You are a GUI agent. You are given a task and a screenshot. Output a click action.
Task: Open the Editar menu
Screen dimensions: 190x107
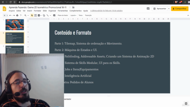pos(19,11)
